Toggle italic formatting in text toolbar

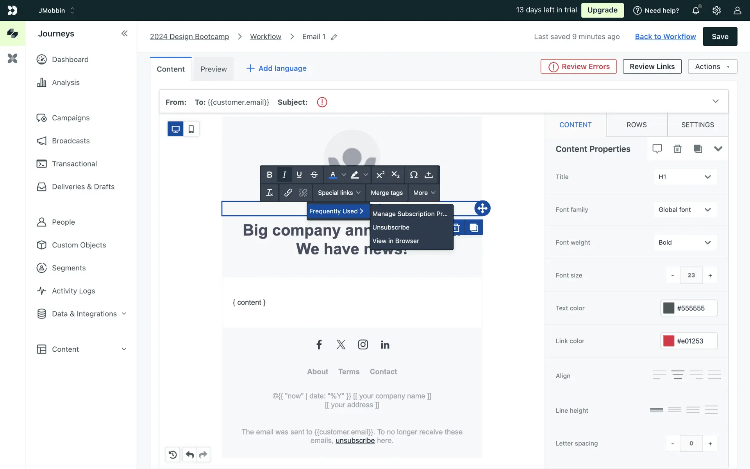(284, 175)
